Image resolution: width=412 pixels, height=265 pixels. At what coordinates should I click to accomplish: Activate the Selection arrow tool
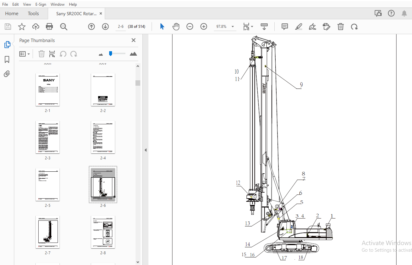coord(162,27)
